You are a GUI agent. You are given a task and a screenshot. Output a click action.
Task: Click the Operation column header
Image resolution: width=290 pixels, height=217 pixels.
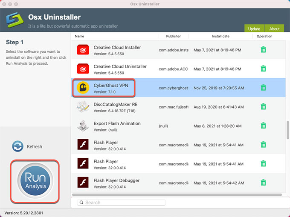[x=264, y=36]
